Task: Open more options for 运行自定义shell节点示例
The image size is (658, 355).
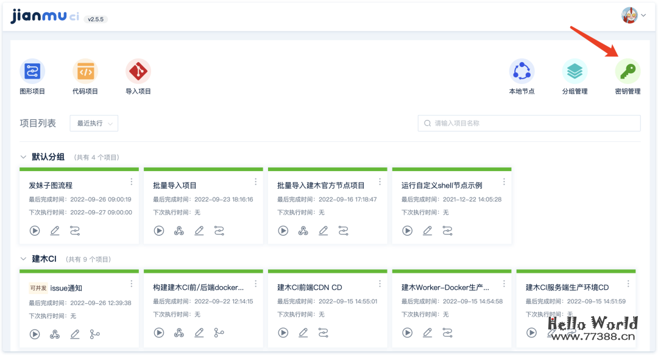Action: [504, 181]
